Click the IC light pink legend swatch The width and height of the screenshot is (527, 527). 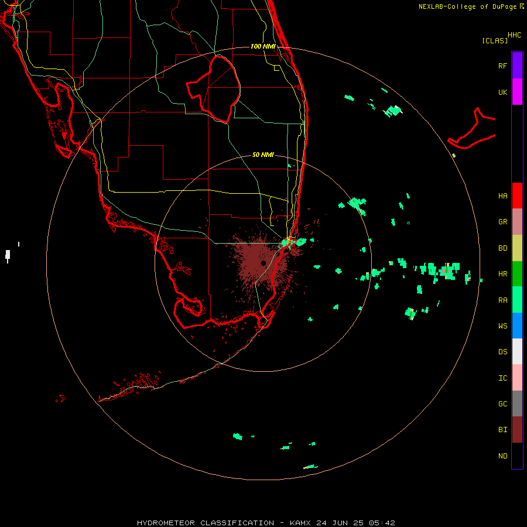coord(517,378)
